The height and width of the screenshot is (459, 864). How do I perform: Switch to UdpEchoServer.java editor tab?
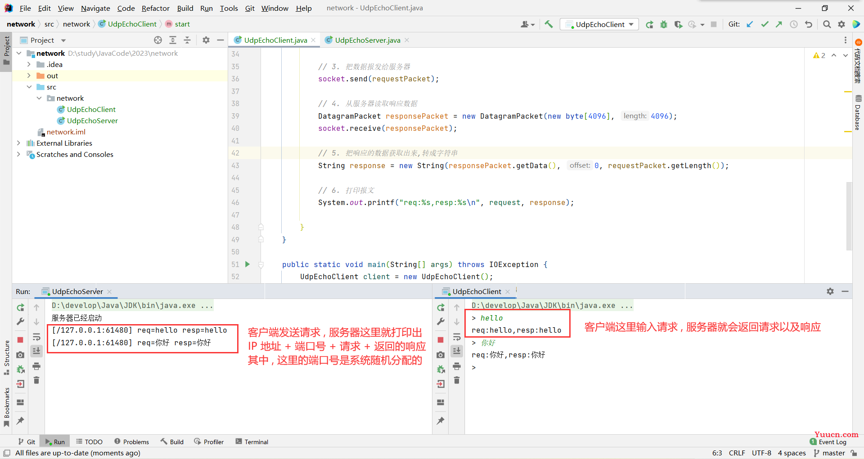(367, 40)
